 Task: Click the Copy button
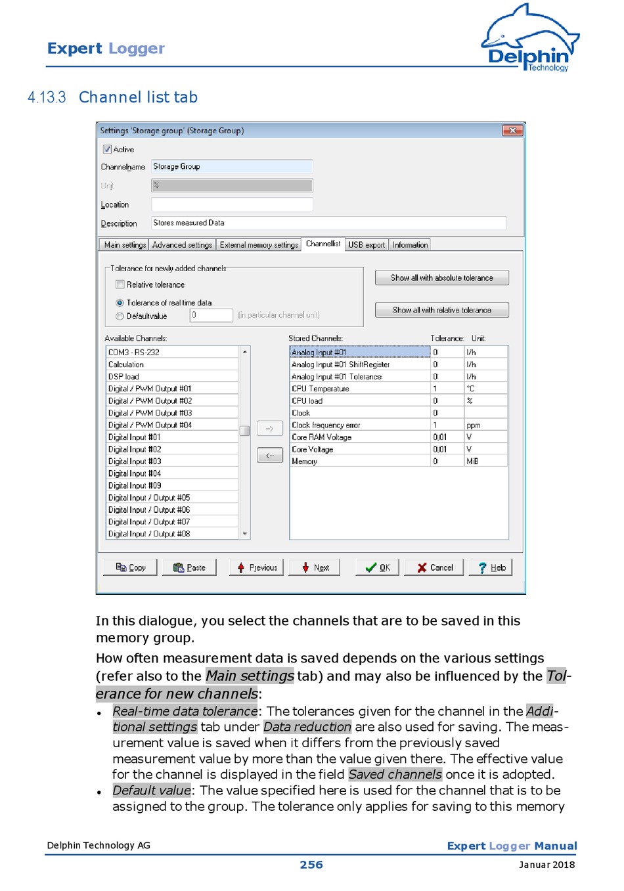pyautogui.click(x=130, y=567)
